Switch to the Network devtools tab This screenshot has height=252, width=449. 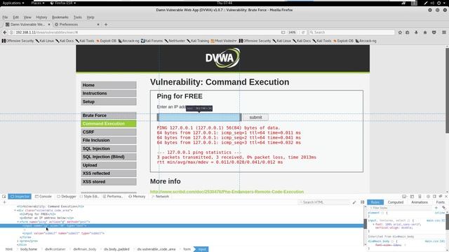(160, 197)
